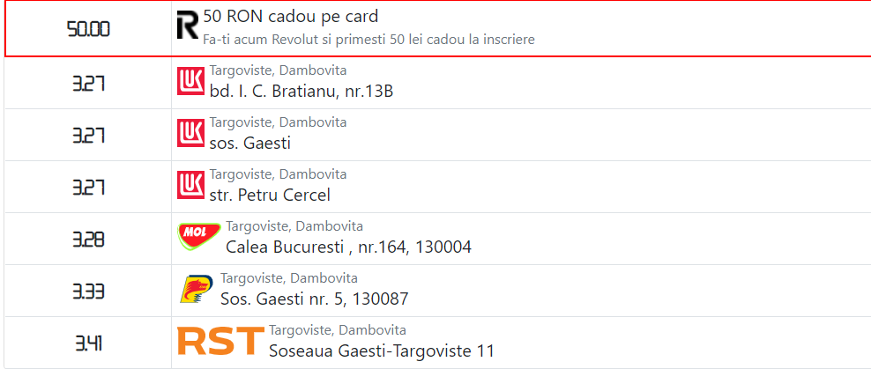Click the Lukoil logo beside str. Petru Cercel
The image size is (871, 369).
(191, 185)
